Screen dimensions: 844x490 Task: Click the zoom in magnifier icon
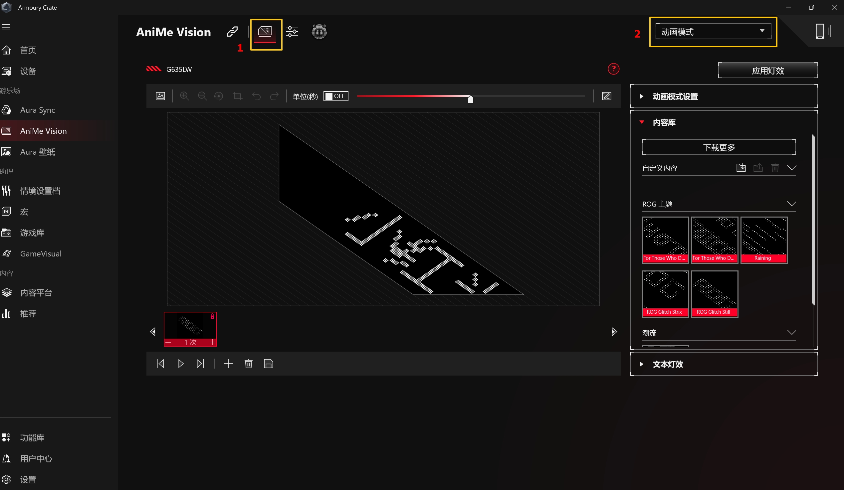point(184,96)
